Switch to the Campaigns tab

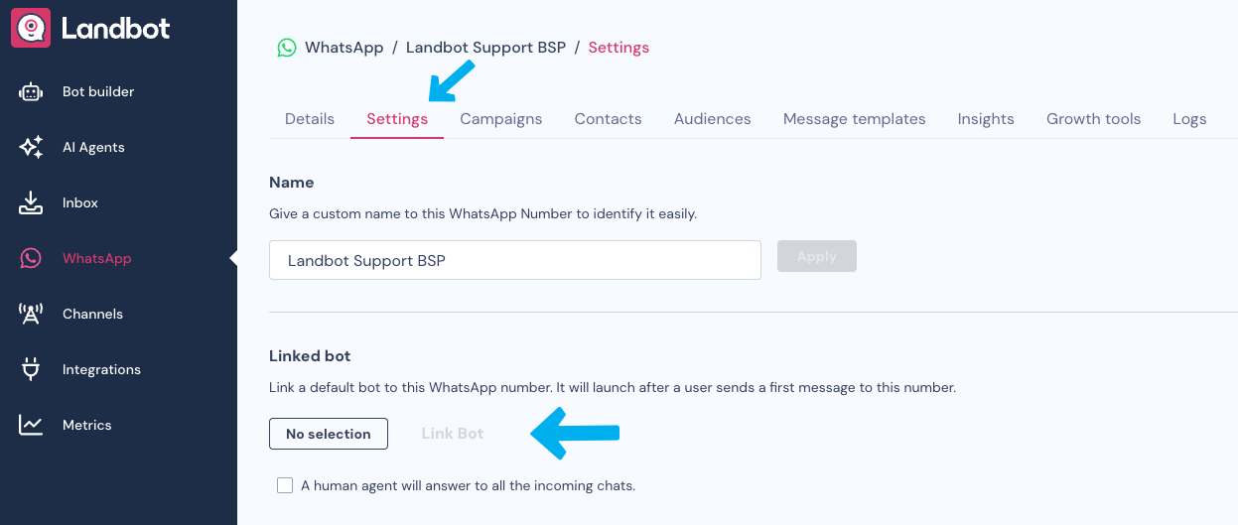tap(500, 119)
